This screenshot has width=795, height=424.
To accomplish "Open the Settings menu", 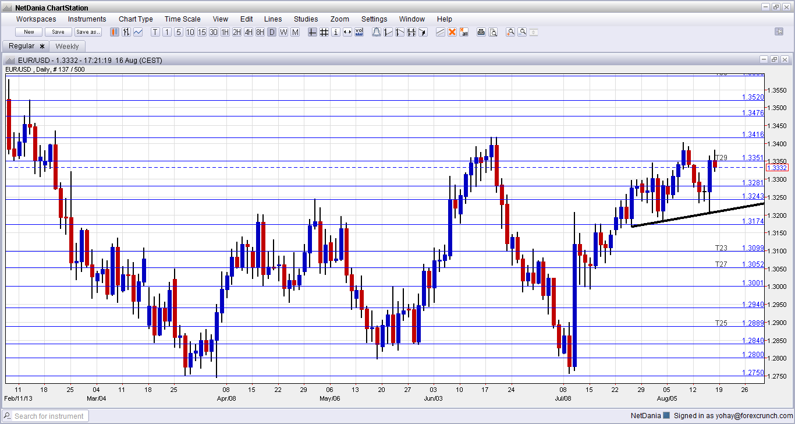I will [x=374, y=19].
